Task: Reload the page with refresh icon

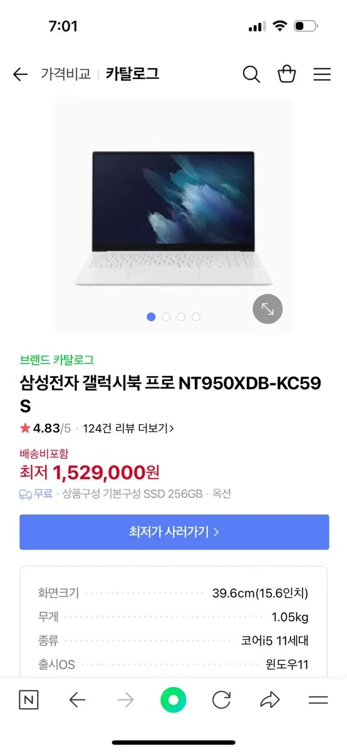Action: point(221,700)
